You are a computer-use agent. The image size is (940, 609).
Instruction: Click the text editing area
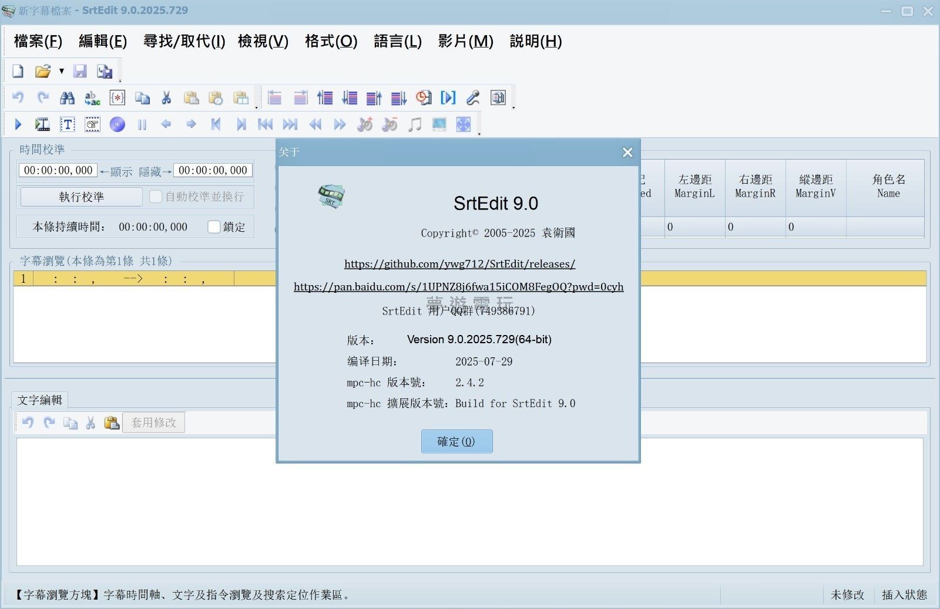tap(469, 502)
